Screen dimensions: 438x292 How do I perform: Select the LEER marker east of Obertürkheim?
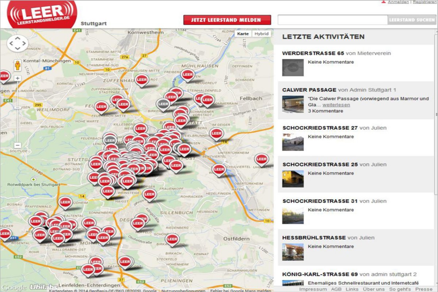(261, 159)
